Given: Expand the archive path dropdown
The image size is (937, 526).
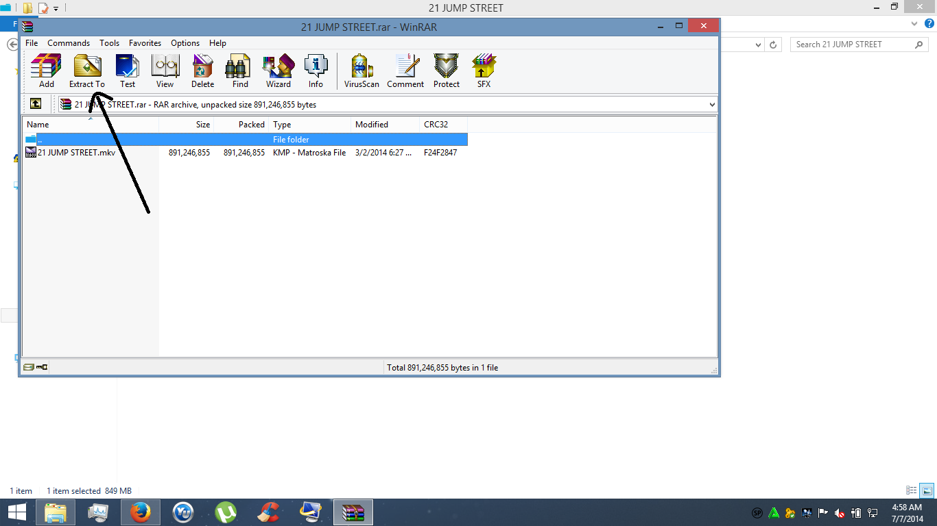Looking at the screenshot, I should coord(711,105).
